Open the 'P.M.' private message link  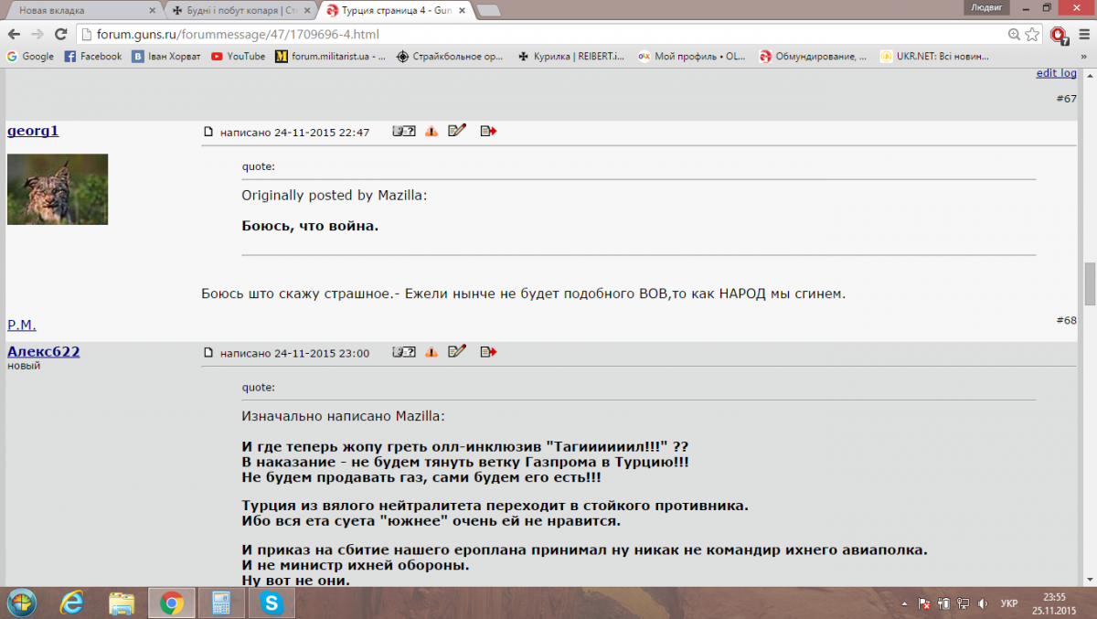click(22, 325)
